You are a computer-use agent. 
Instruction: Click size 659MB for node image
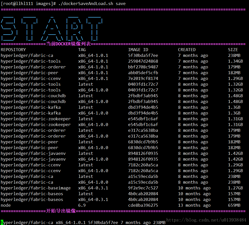coord(234,205)
